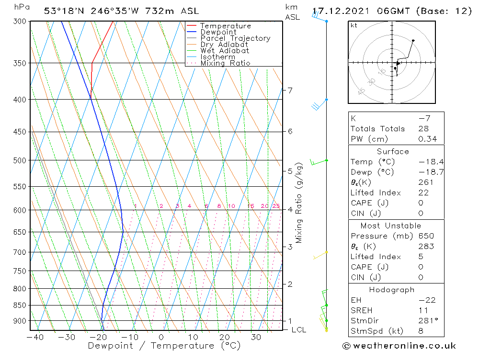This screenshot has height=351, width=479.
Task: Click the Surface section heading
Action: point(393,152)
